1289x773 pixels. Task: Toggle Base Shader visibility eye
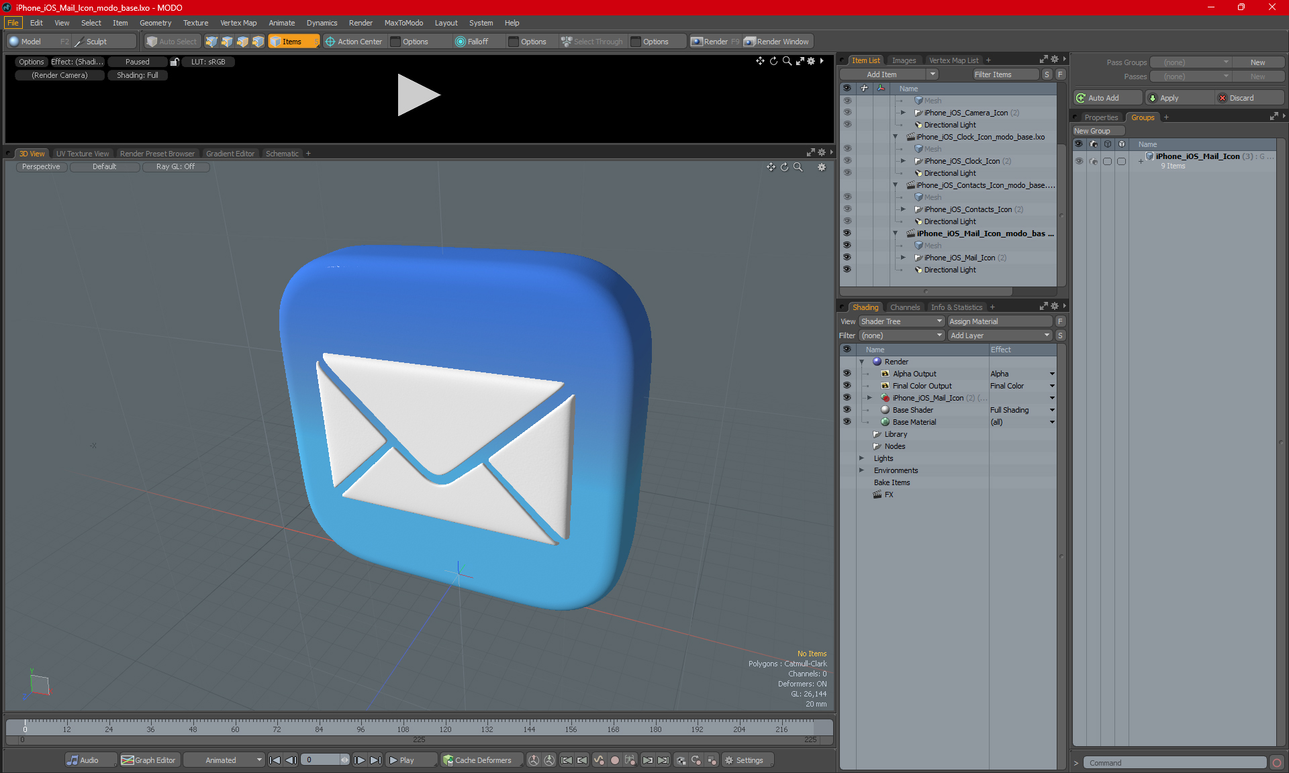847,410
